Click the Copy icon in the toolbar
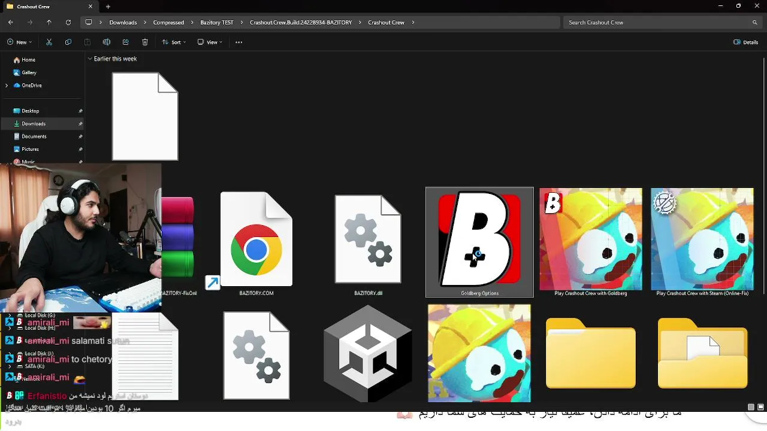This screenshot has height=431, width=767. [68, 42]
